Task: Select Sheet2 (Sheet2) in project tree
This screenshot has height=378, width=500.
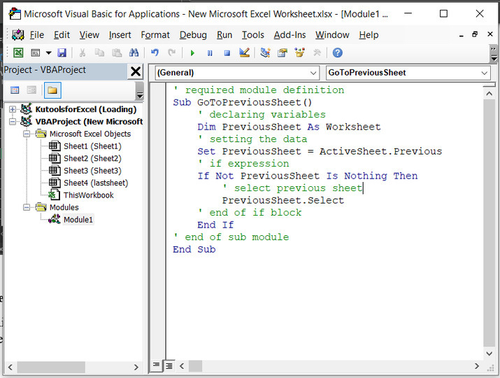Action: (92, 158)
